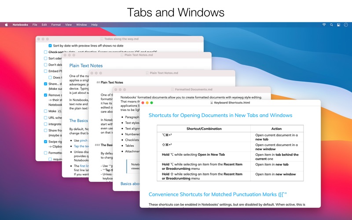The width and height of the screenshot is (352, 220).
Task: Follow the 'first lin' link in bullet list
Action: click(84, 166)
